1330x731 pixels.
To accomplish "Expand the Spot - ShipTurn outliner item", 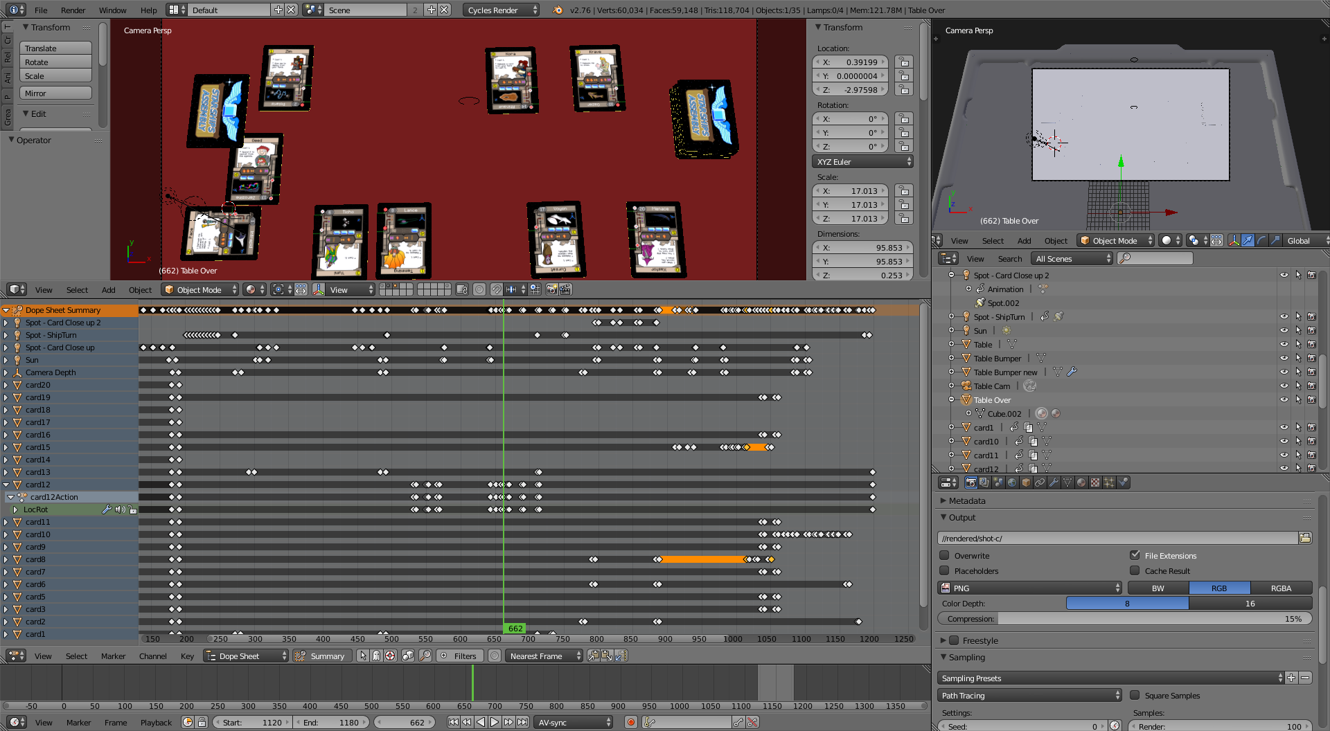I will (951, 316).
